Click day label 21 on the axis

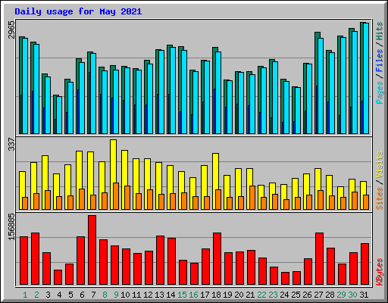click(x=250, y=295)
